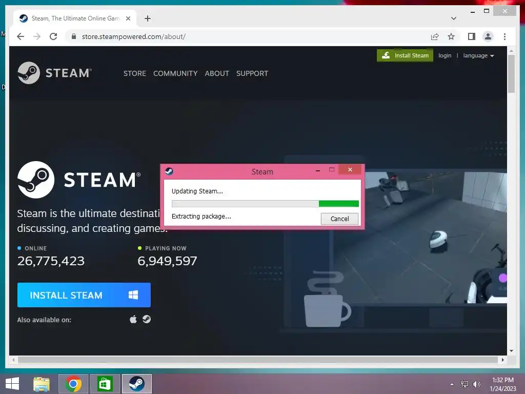Open File Explorer from the taskbar
525x394 pixels.
click(42, 384)
